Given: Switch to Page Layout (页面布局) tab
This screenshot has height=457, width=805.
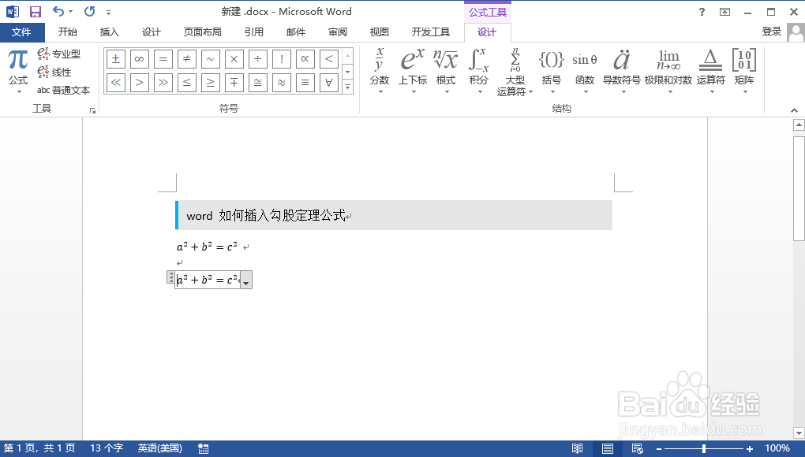Looking at the screenshot, I should point(202,32).
